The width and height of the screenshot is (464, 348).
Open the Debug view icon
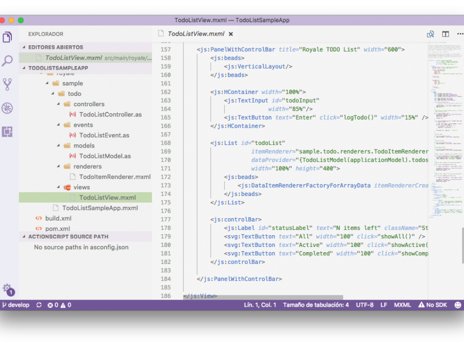click(x=7, y=108)
